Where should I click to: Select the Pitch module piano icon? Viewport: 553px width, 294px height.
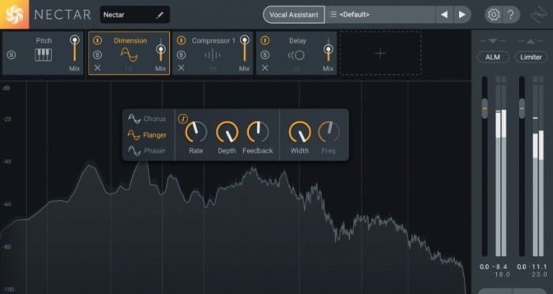click(x=43, y=55)
